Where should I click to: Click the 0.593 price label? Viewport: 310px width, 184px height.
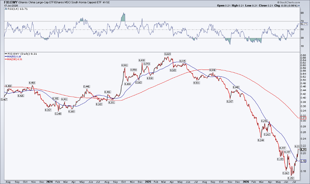coord(147,64)
